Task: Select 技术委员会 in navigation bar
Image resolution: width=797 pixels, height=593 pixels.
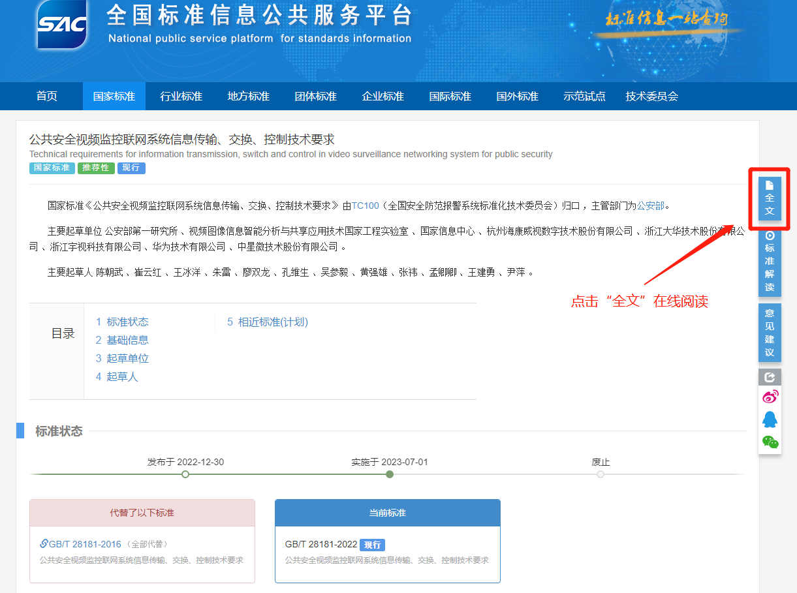Action: click(651, 97)
